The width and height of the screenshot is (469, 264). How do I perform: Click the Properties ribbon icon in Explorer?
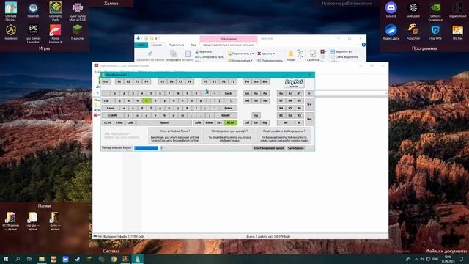tap(313, 55)
